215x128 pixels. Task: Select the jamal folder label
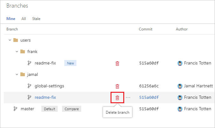point(32,75)
